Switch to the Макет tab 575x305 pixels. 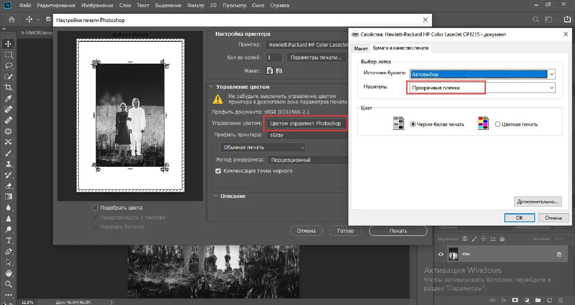point(361,48)
